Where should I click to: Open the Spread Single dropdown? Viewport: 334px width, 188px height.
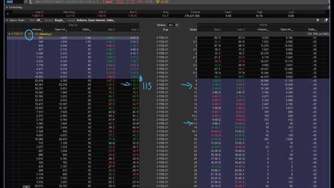[59, 20]
